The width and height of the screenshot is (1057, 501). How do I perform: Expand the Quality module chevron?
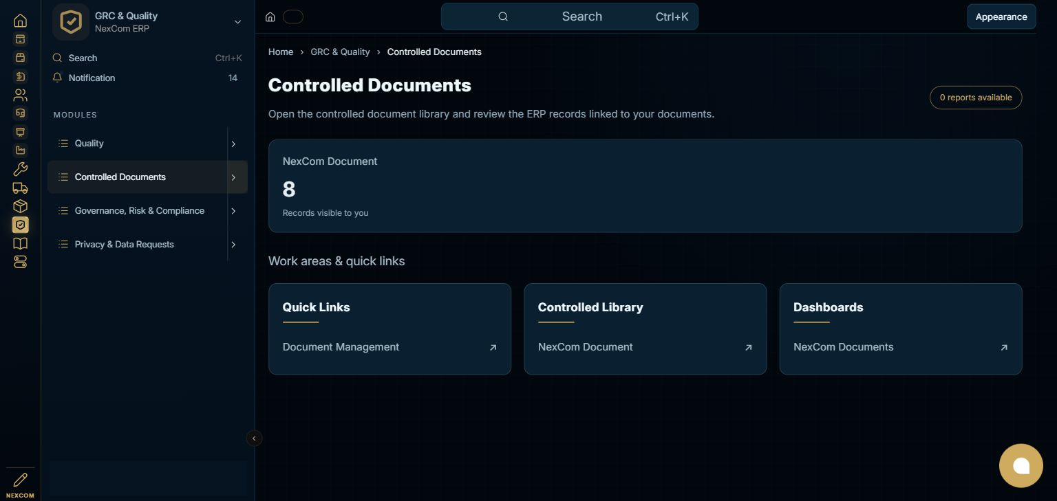(x=233, y=144)
